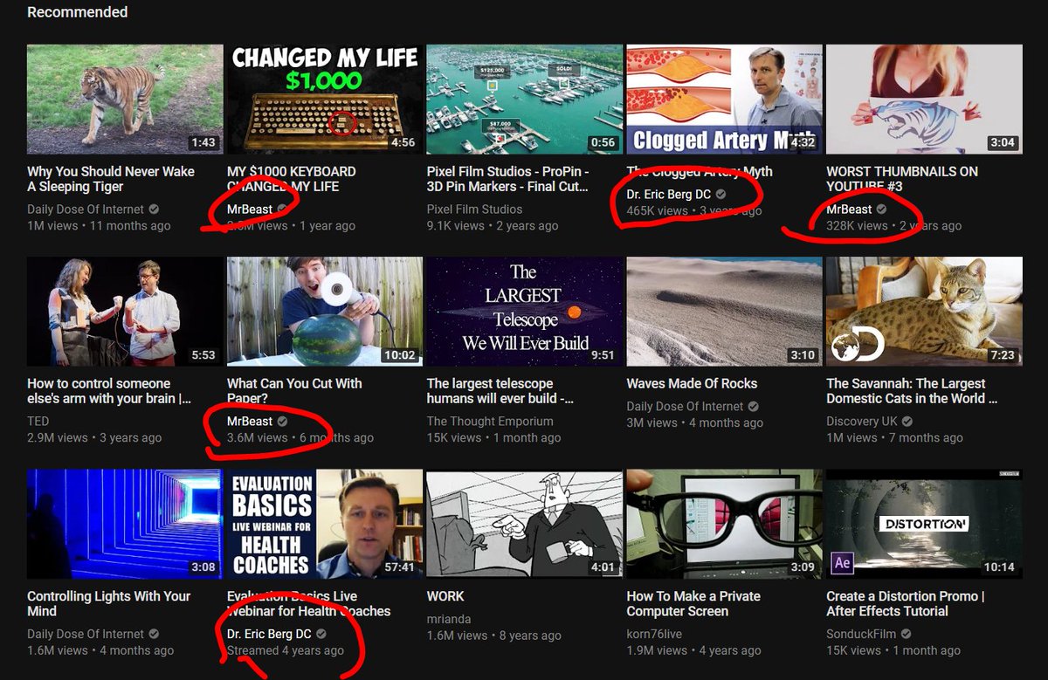Open the SonduckFilm channel link
1048x680 pixels.
click(x=863, y=634)
